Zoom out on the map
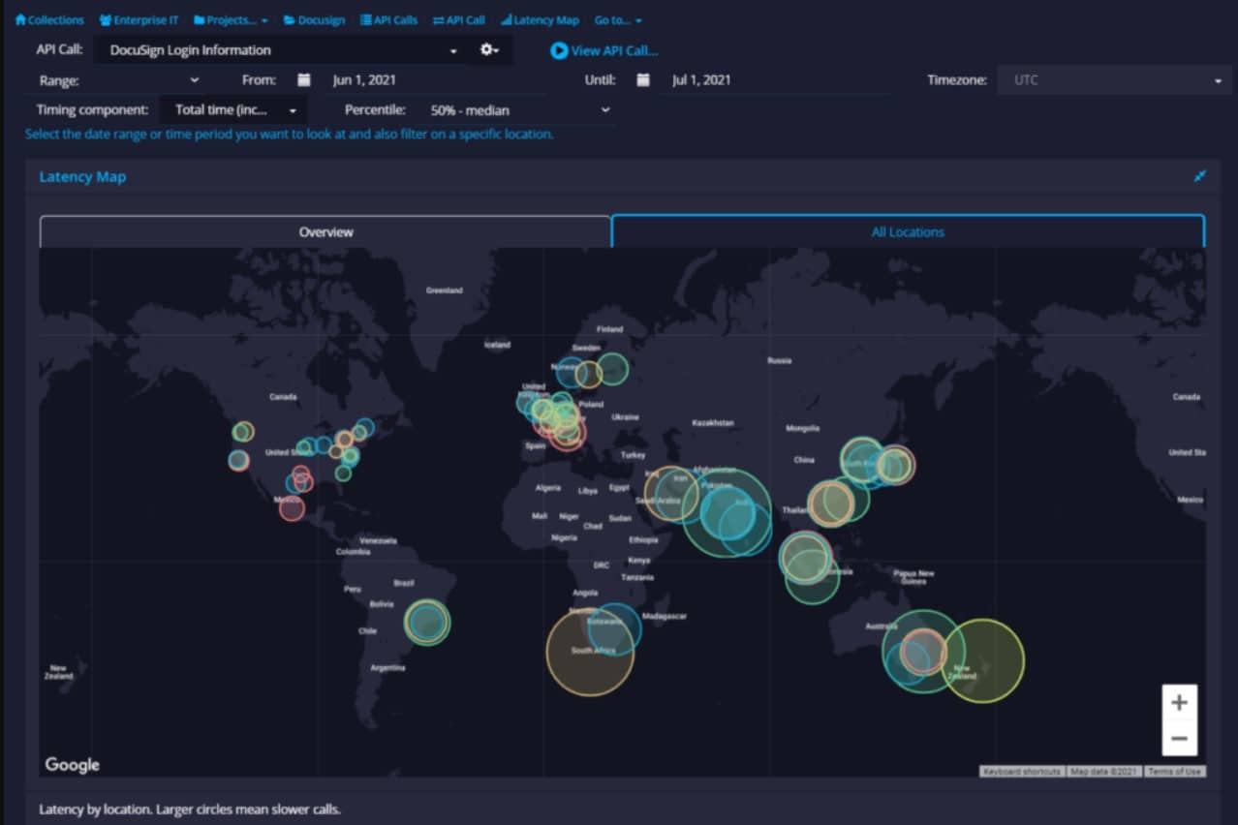 [1179, 739]
